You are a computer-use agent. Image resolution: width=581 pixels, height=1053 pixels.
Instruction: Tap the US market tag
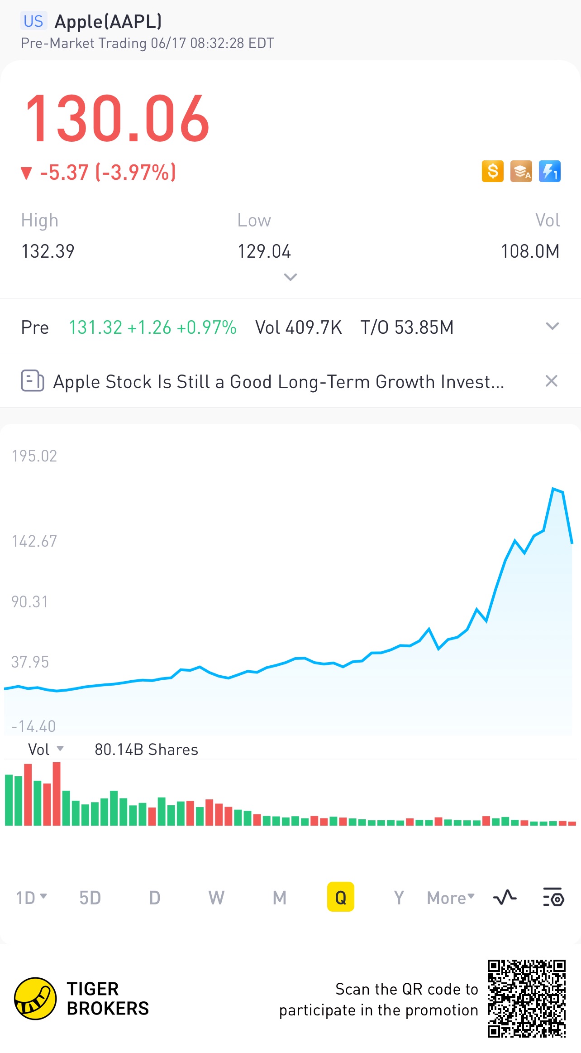click(33, 21)
